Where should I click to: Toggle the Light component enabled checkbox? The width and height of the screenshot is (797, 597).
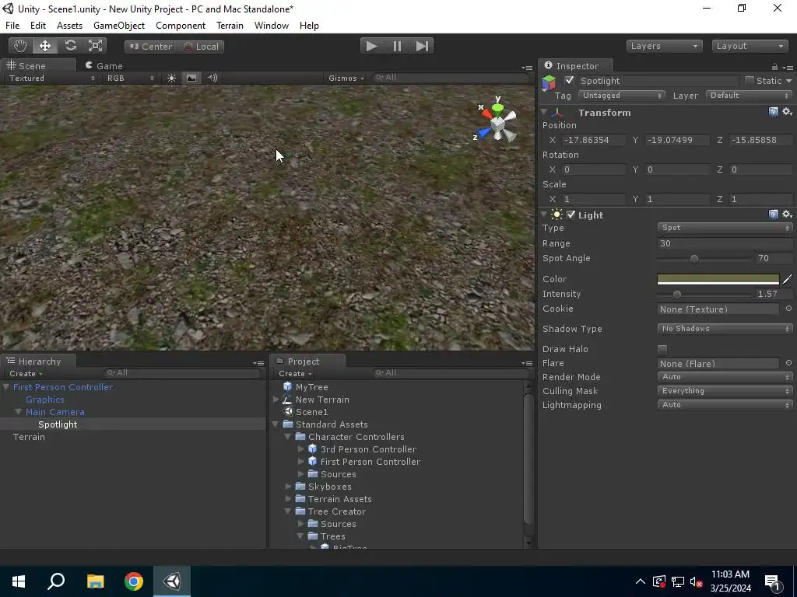click(571, 215)
